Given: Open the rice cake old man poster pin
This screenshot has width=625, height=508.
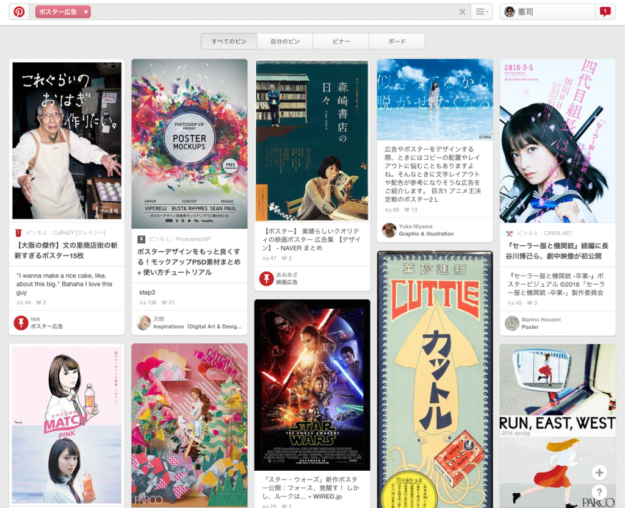Looking at the screenshot, I should click(67, 140).
